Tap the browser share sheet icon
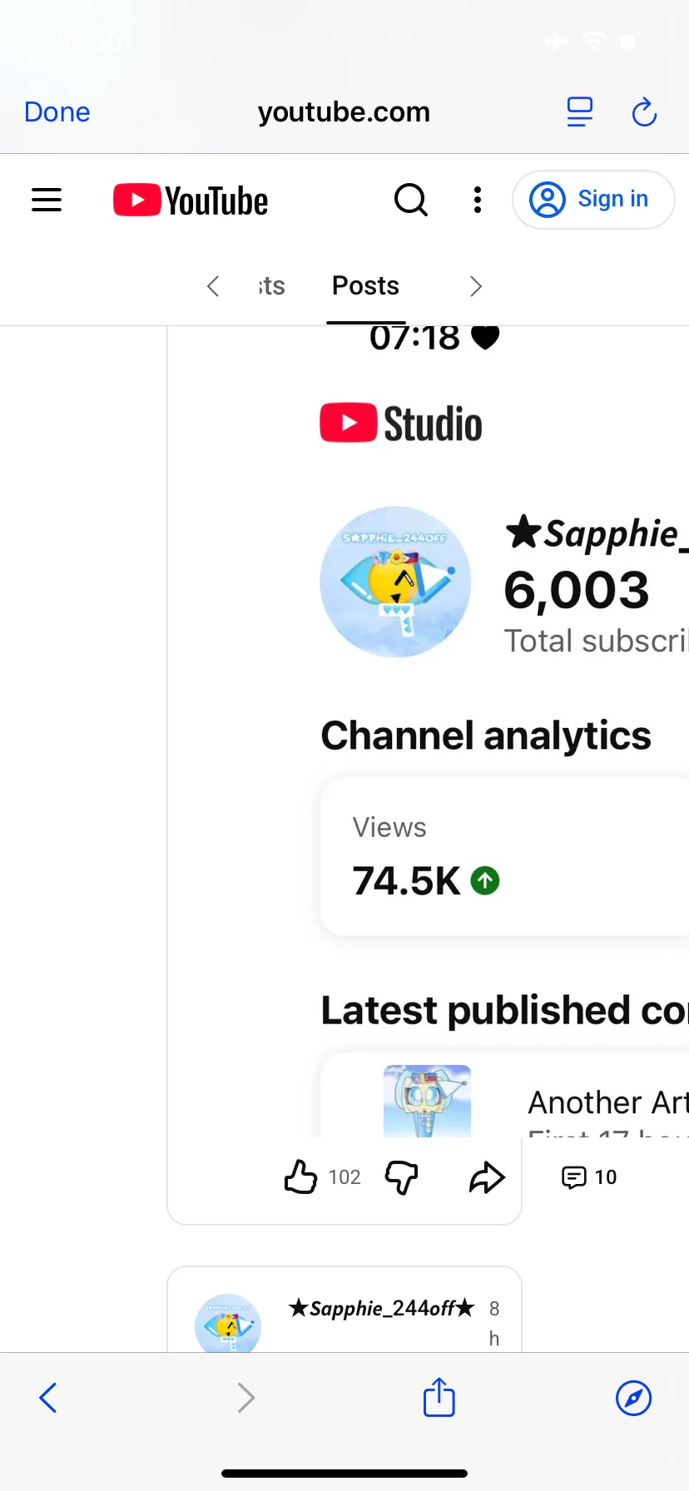This screenshot has width=689, height=1491. pyautogui.click(x=439, y=1396)
